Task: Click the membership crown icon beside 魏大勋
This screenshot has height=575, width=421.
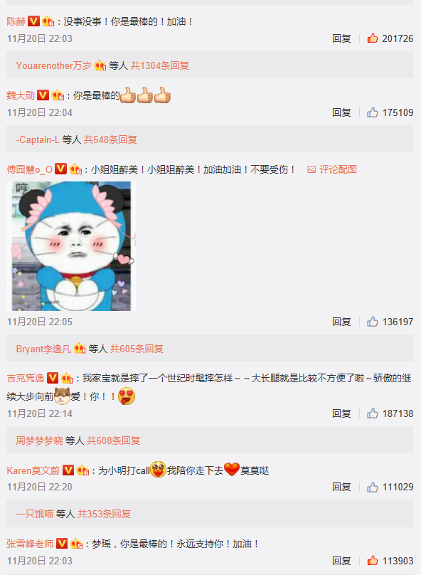Action: click(58, 95)
